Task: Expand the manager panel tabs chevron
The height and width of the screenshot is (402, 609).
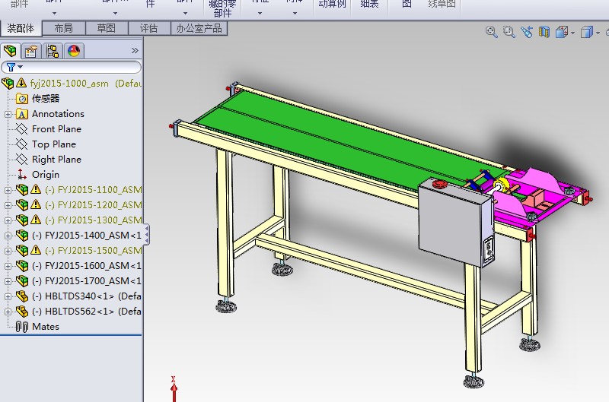Action: [135, 50]
